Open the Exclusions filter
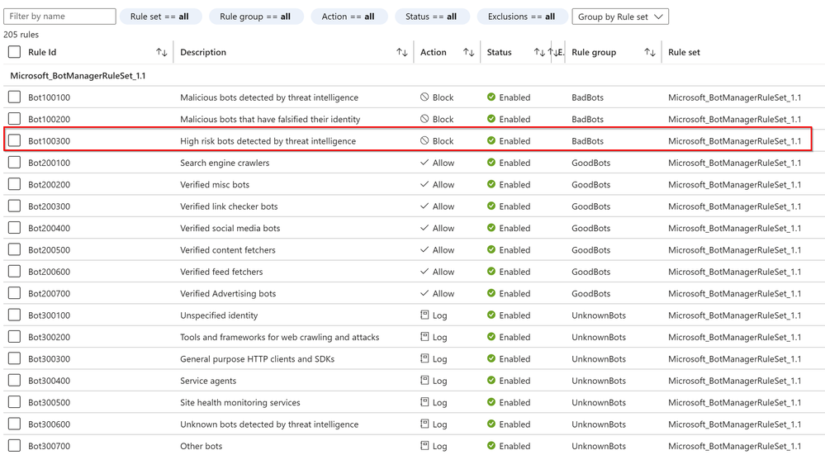825x455 pixels. tap(522, 17)
